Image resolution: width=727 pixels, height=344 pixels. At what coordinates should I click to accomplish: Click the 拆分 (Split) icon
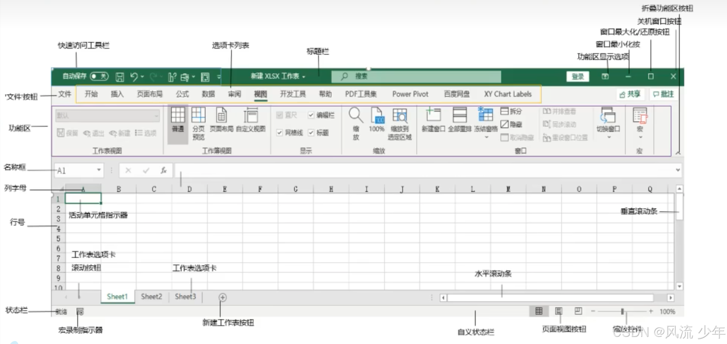coord(511,111)
